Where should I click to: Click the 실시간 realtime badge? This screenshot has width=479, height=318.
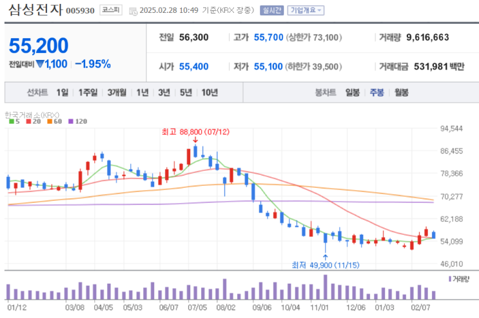tap(271, 10)
